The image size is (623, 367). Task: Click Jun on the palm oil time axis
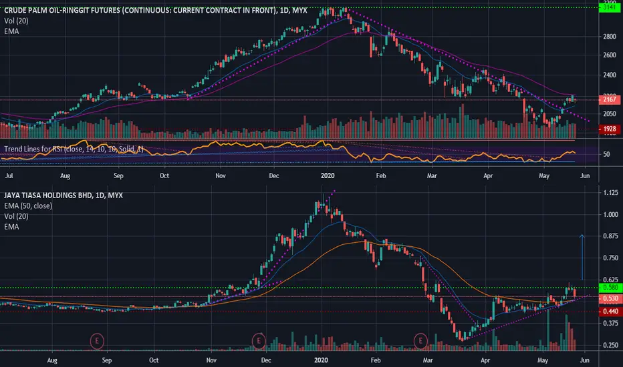tap(584, 175)
